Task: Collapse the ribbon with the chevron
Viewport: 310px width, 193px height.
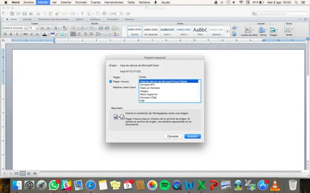Action: coord(300,19)
